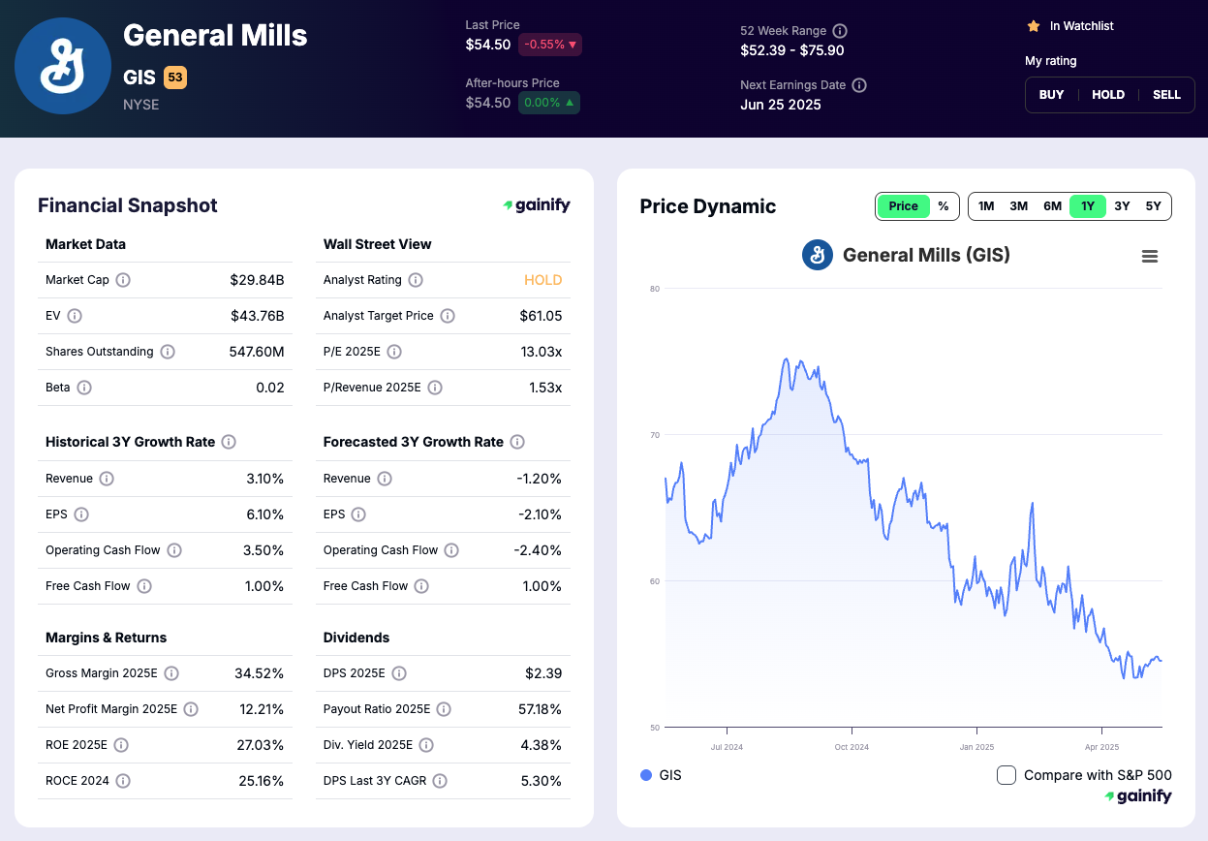
Task: Open the P/Revenue 2025E info icon
Action: tap(435, 388)
